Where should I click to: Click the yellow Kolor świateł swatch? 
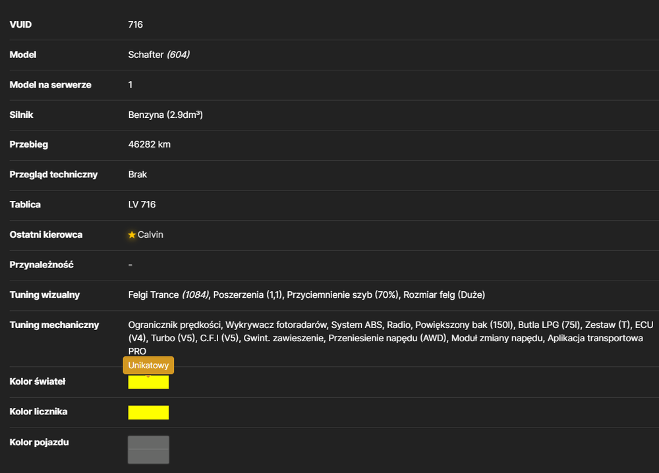coord(148,382)
